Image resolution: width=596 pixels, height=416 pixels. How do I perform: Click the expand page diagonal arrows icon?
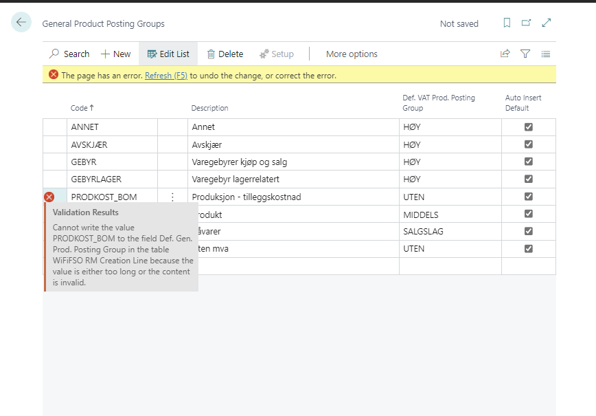point(547,23)
